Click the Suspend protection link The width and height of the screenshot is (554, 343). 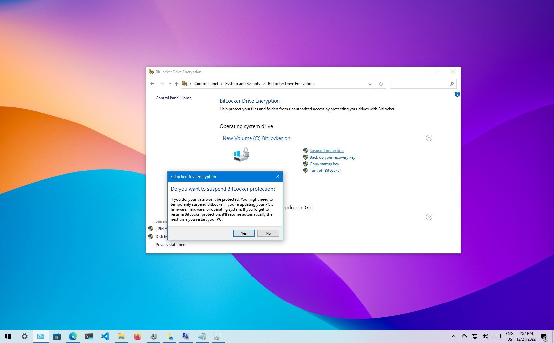click(326, 150)
